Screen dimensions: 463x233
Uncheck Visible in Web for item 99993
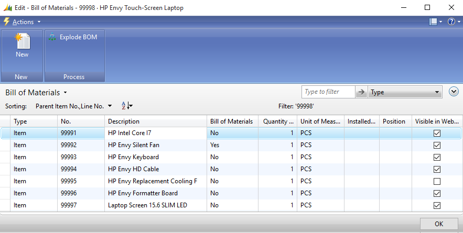click(x=437, y=157)
